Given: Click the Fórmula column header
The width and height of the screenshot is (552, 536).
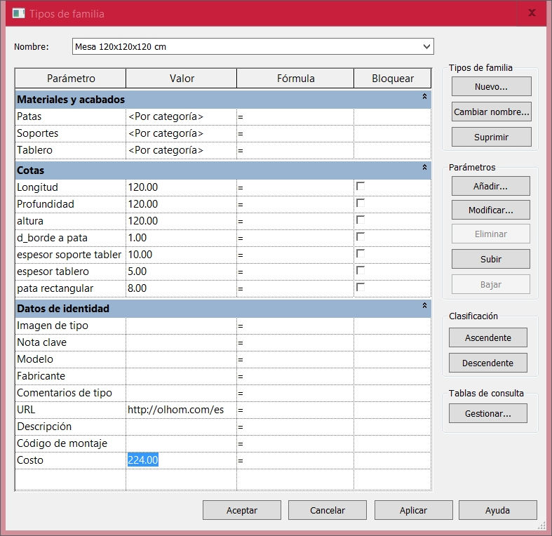Looking at the screenshot, I should [x=295, y=78].
